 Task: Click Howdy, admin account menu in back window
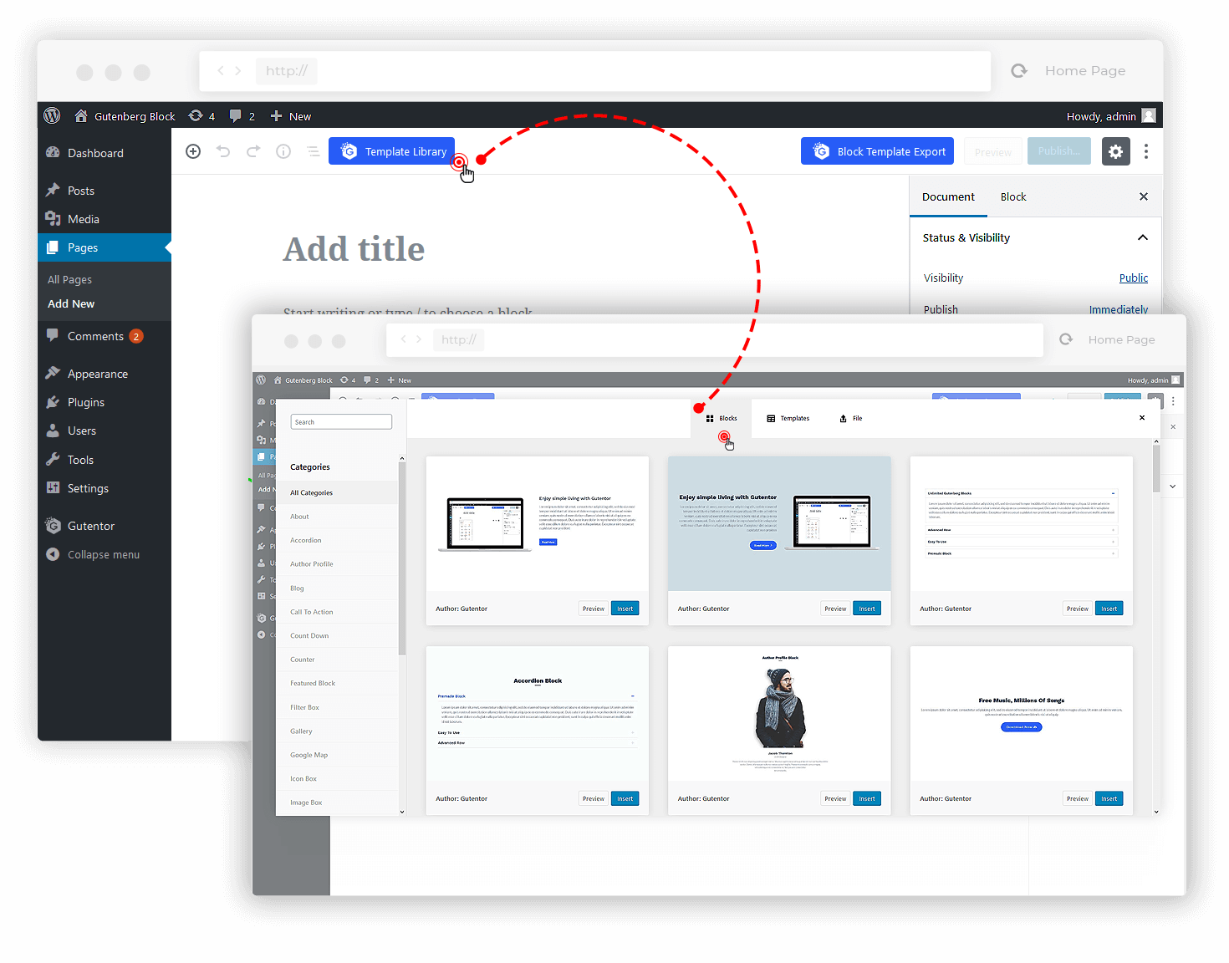click(1110, 116)
